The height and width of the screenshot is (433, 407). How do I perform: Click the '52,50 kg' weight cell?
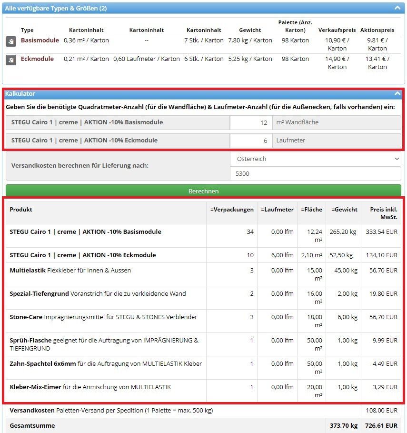[341, 255]
